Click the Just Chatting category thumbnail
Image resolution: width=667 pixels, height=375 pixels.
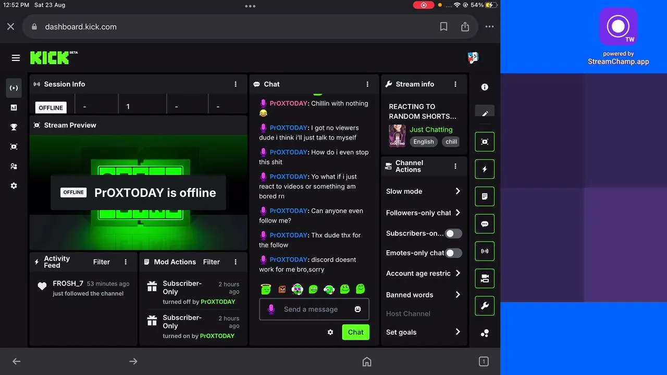click(x=397, y=135)
